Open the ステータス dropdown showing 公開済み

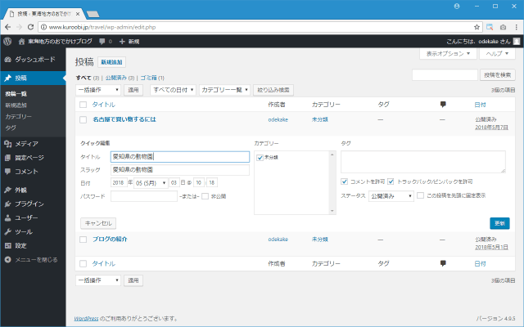click(x=391, y=196)
